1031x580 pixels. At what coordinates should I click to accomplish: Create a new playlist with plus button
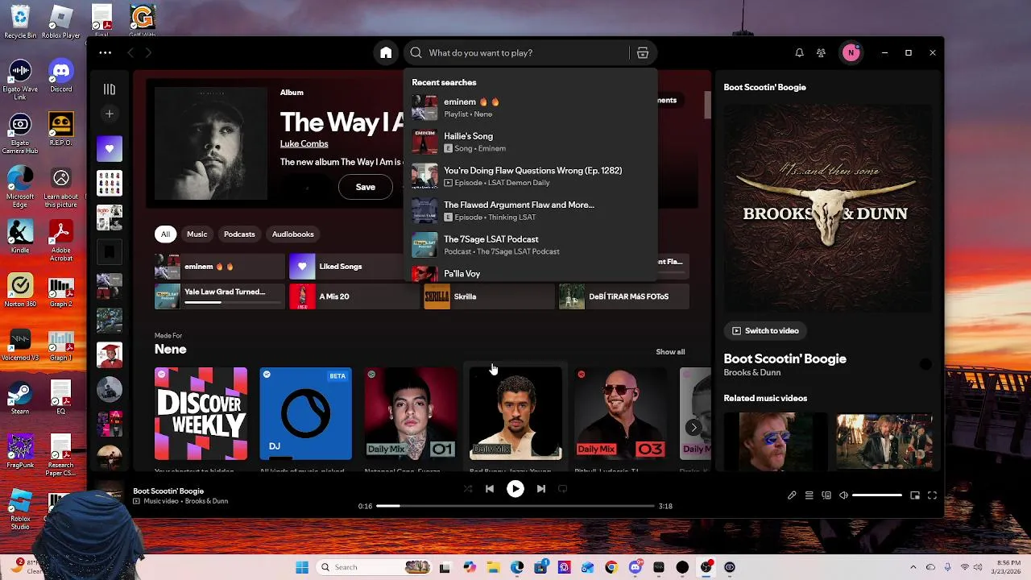pos(110,114)
